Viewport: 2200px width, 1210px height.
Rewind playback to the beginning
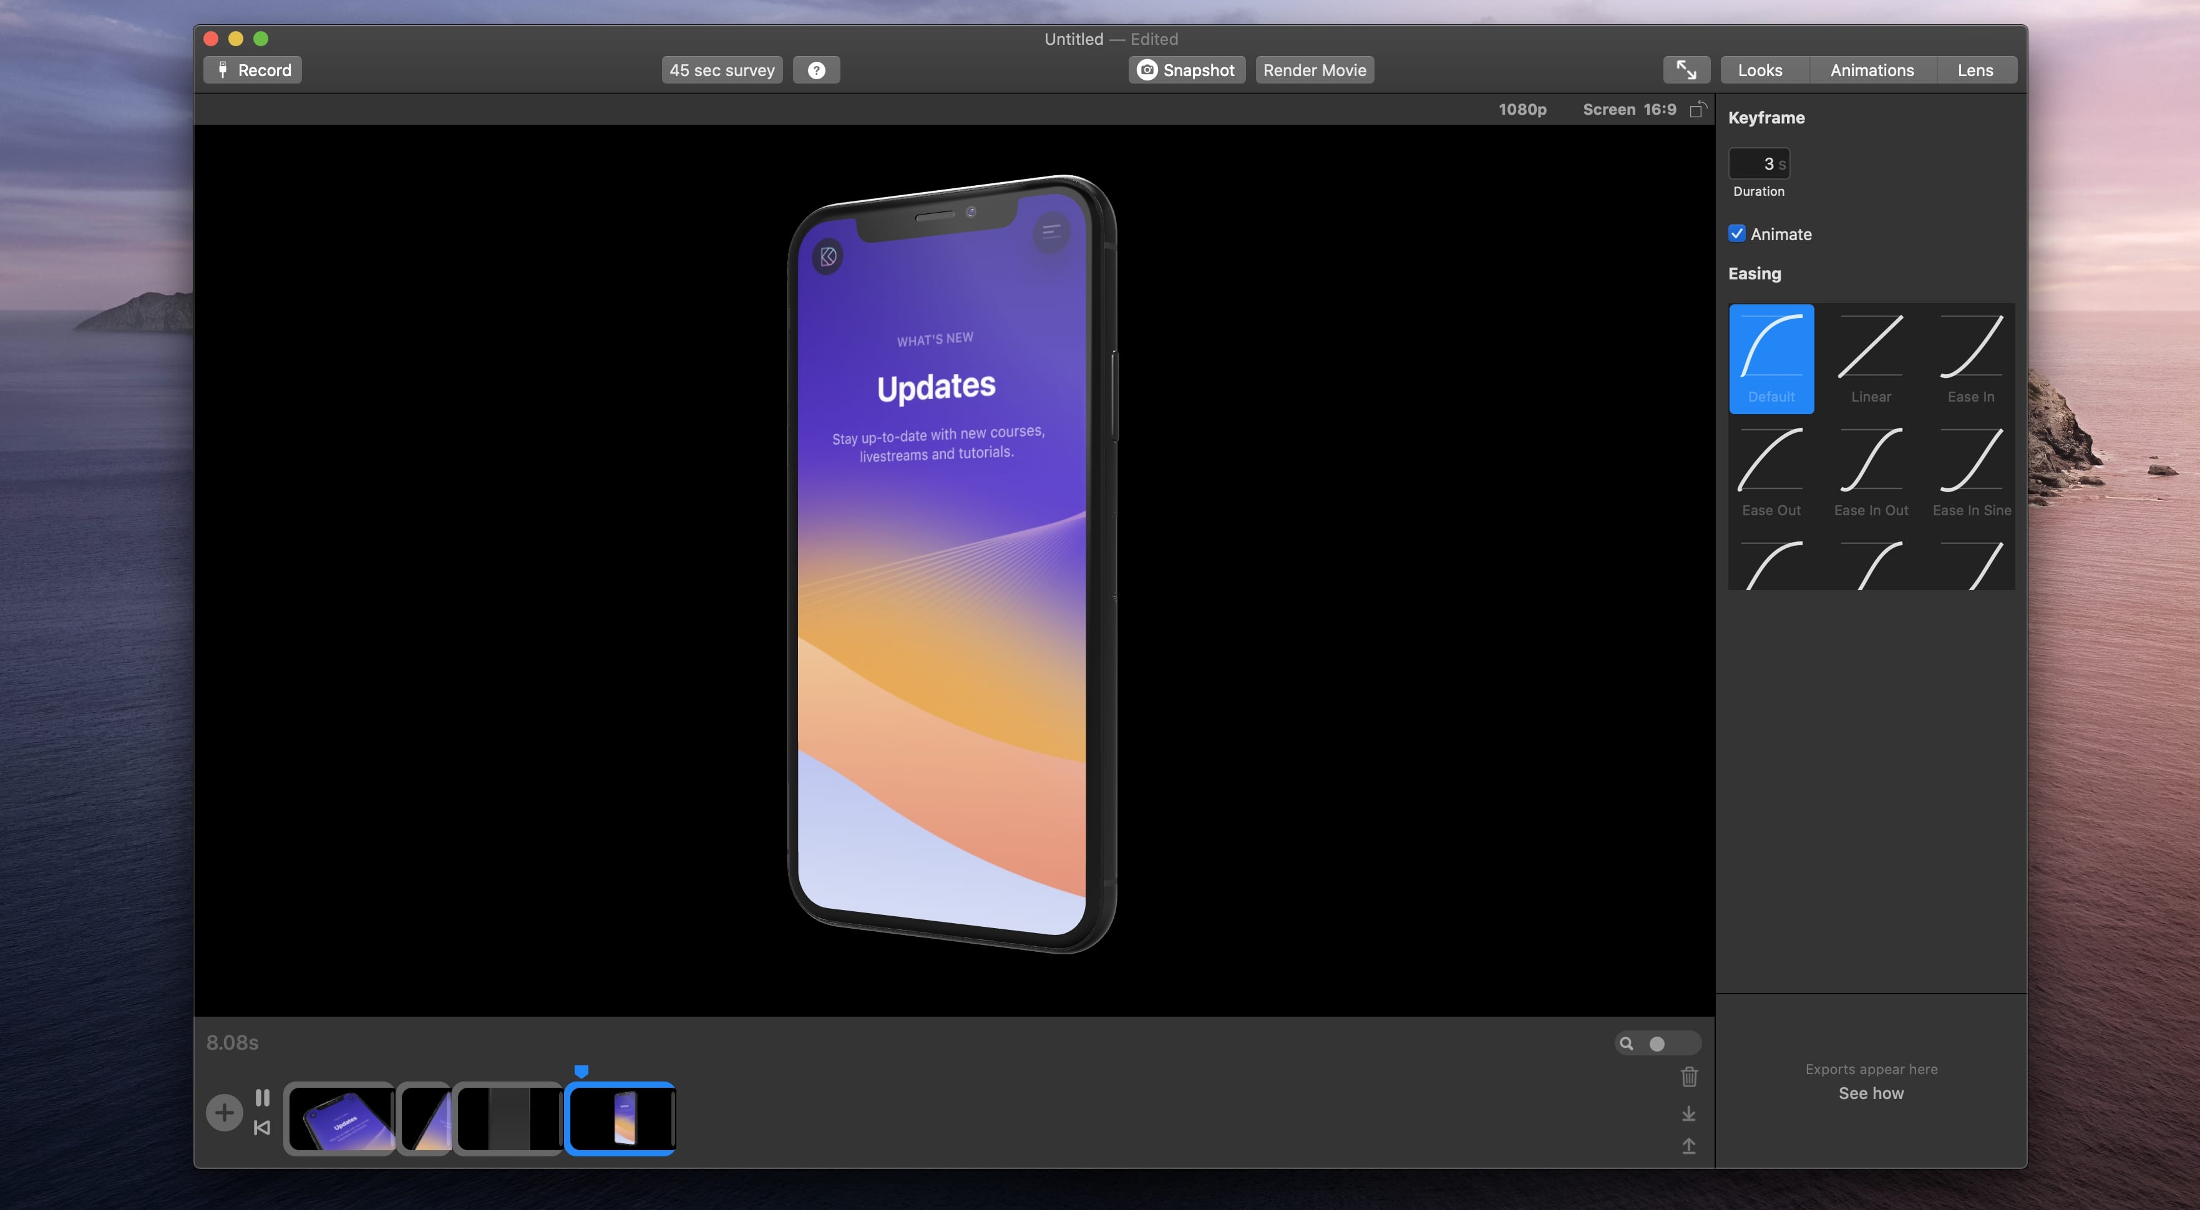262,1129
